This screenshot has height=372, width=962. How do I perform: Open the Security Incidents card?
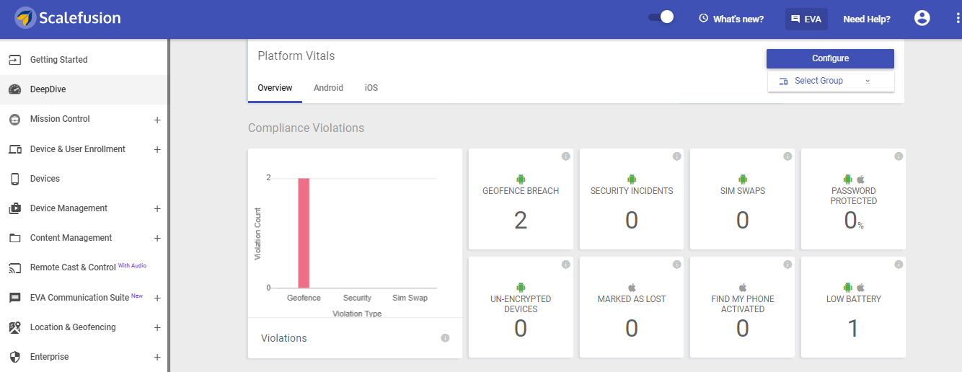tap(632, 199)
